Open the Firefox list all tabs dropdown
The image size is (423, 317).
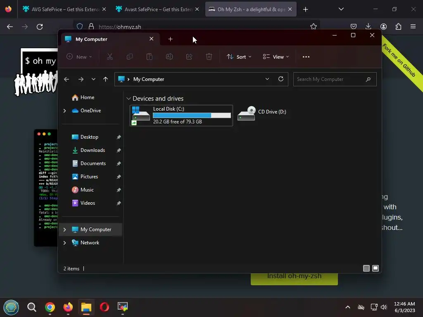341,9
